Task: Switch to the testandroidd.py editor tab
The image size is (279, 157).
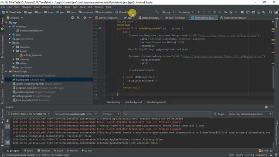Action: pyautogui.click(x=150, y=18)
